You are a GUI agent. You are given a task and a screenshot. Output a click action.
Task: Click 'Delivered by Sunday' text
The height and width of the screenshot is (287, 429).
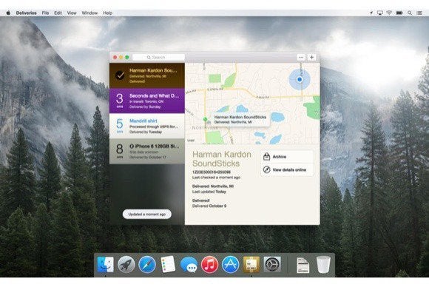145,107
